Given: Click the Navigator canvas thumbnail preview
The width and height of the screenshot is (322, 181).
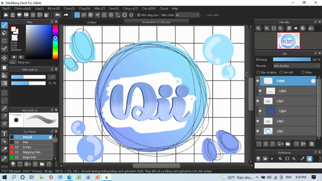Looking at the screenshot, I should [x=288, y=41].
